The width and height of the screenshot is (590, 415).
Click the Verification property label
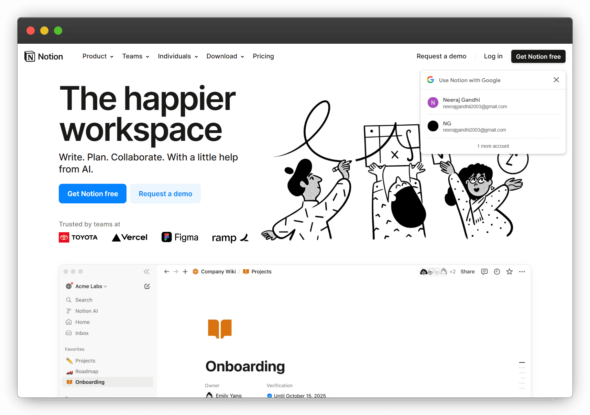[280, 385]
